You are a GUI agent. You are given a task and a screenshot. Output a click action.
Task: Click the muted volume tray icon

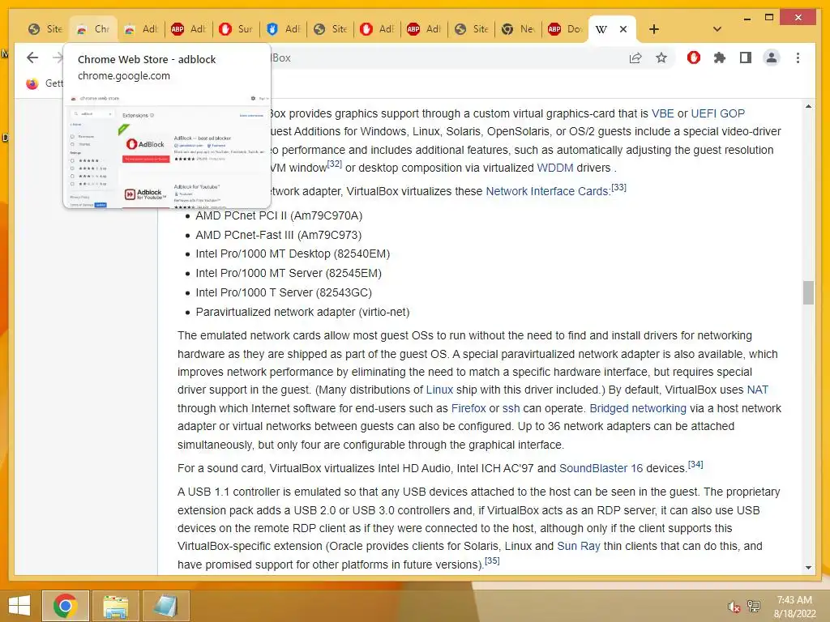click(734, 607)
